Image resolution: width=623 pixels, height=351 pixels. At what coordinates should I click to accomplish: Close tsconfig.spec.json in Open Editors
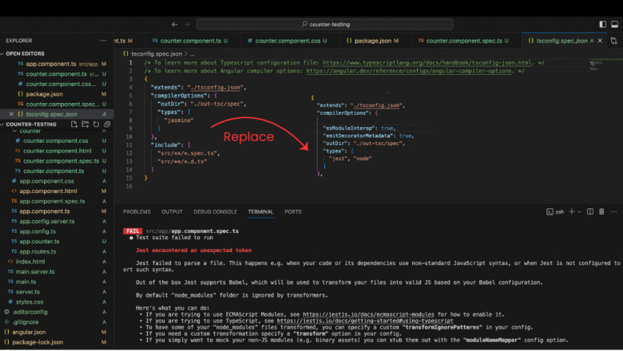point(11,114)
